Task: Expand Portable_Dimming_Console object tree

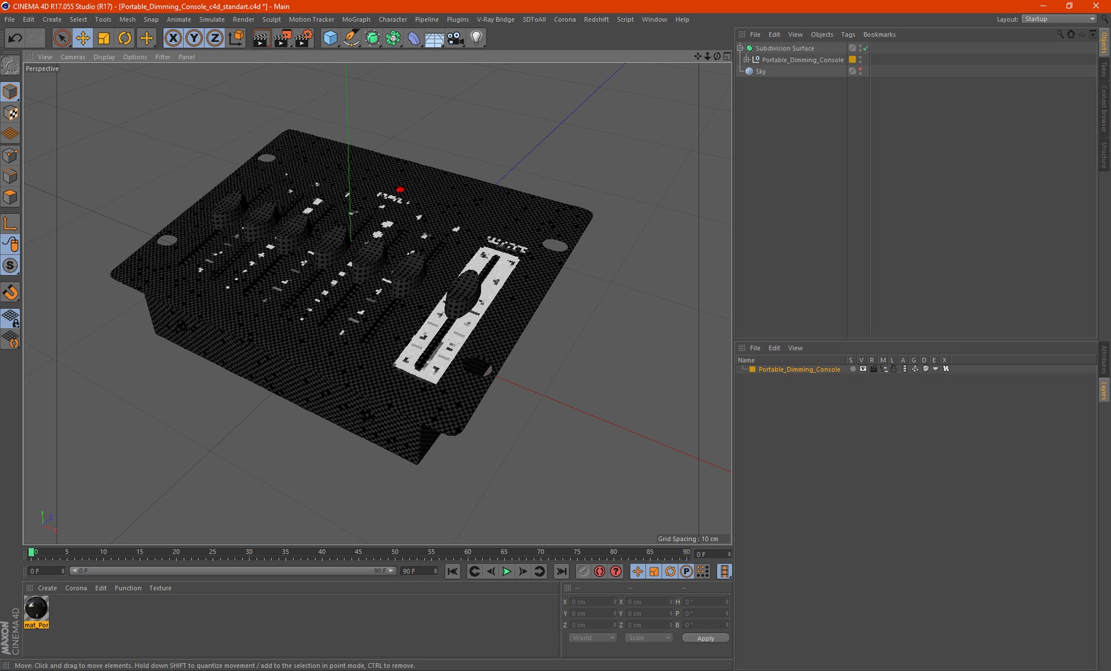Action: pyautogui.click(x=747, y=60)
